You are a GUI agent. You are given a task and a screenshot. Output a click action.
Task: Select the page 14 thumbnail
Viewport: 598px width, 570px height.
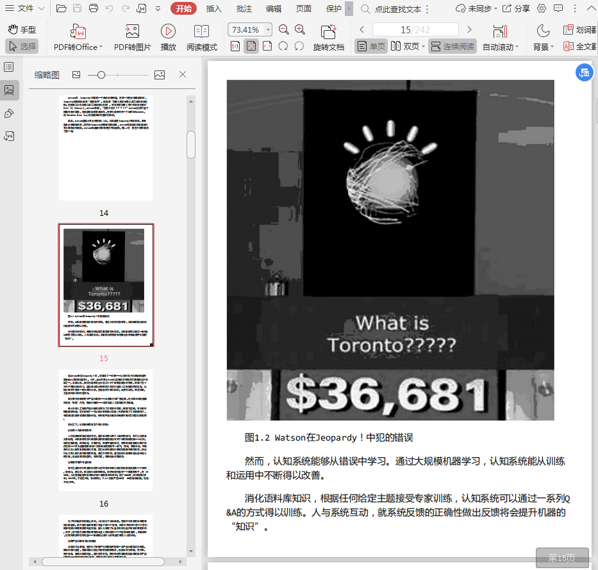point(106,148)
